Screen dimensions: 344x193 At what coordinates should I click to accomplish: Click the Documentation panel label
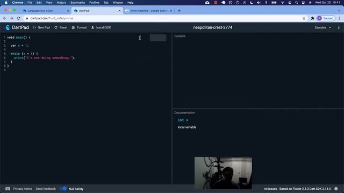click(x=184, y=113)
